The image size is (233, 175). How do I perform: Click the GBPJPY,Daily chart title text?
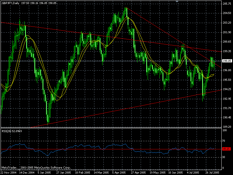[10, 3]
